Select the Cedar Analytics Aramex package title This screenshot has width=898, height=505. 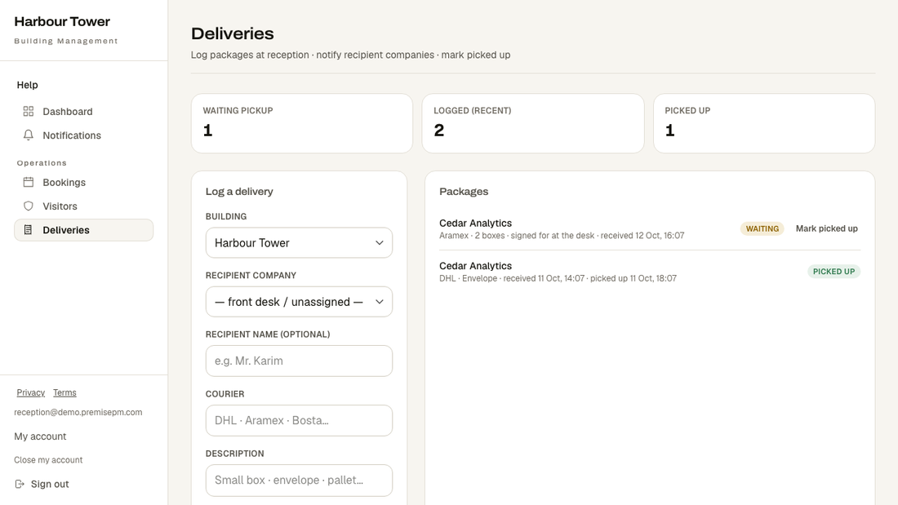pyautogui.click(x=475, y=224)
